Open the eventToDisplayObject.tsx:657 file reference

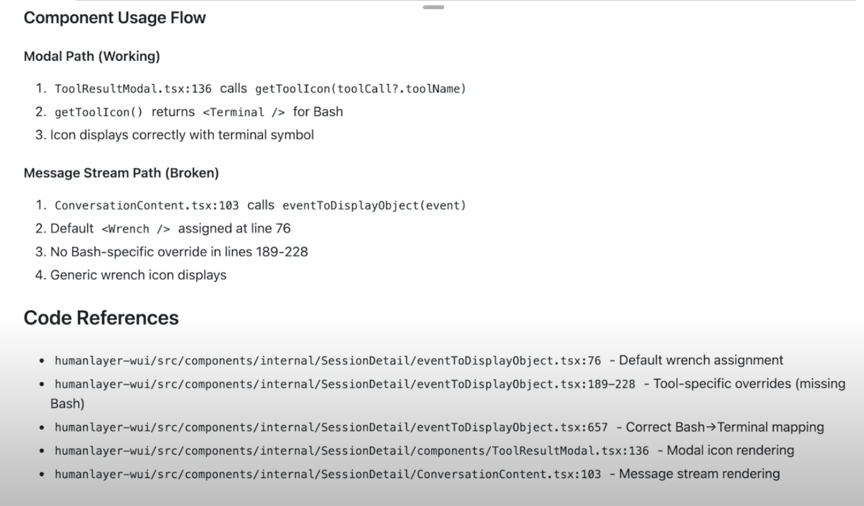331,428
